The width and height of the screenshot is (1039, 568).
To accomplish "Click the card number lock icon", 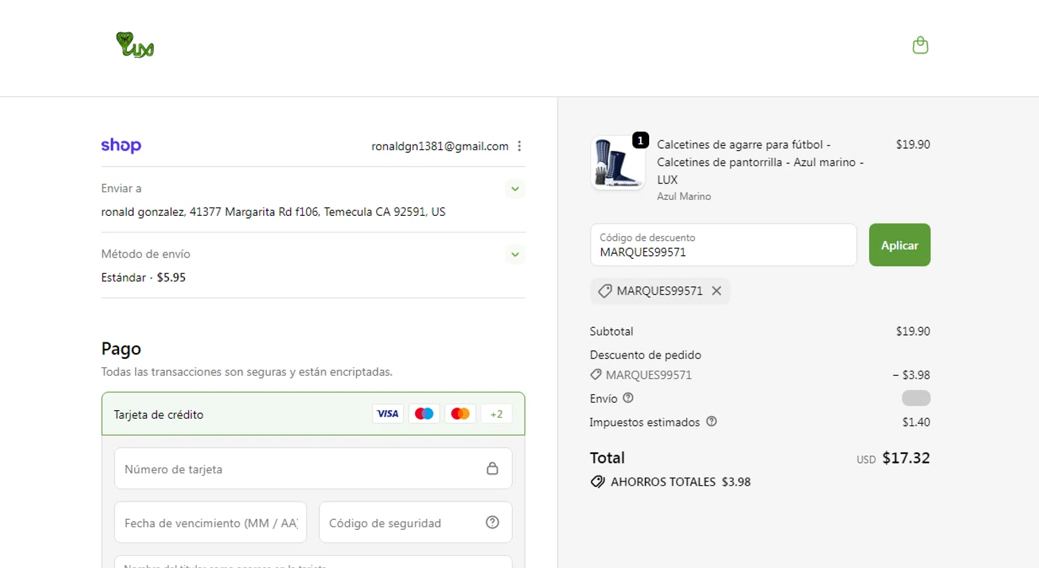I will (492, 468).
